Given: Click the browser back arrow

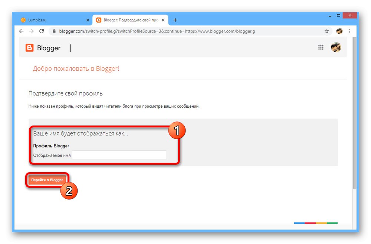Looking at the screenshot, I should click(21, 31).
